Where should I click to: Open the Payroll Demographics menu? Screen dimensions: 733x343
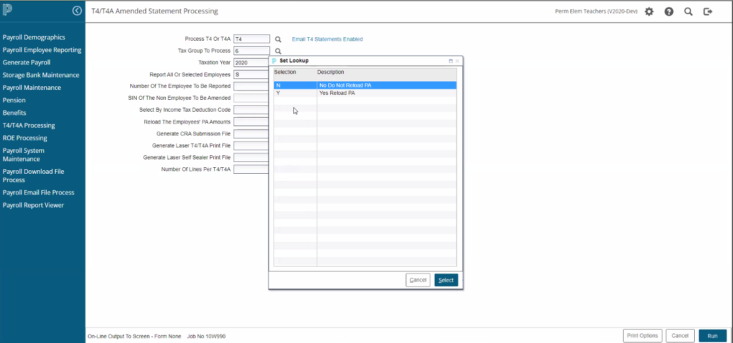(34, 37)
